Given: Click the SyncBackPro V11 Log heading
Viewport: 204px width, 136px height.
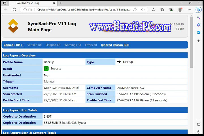Looking at the screenshot, I should click(x=52, y=24).
